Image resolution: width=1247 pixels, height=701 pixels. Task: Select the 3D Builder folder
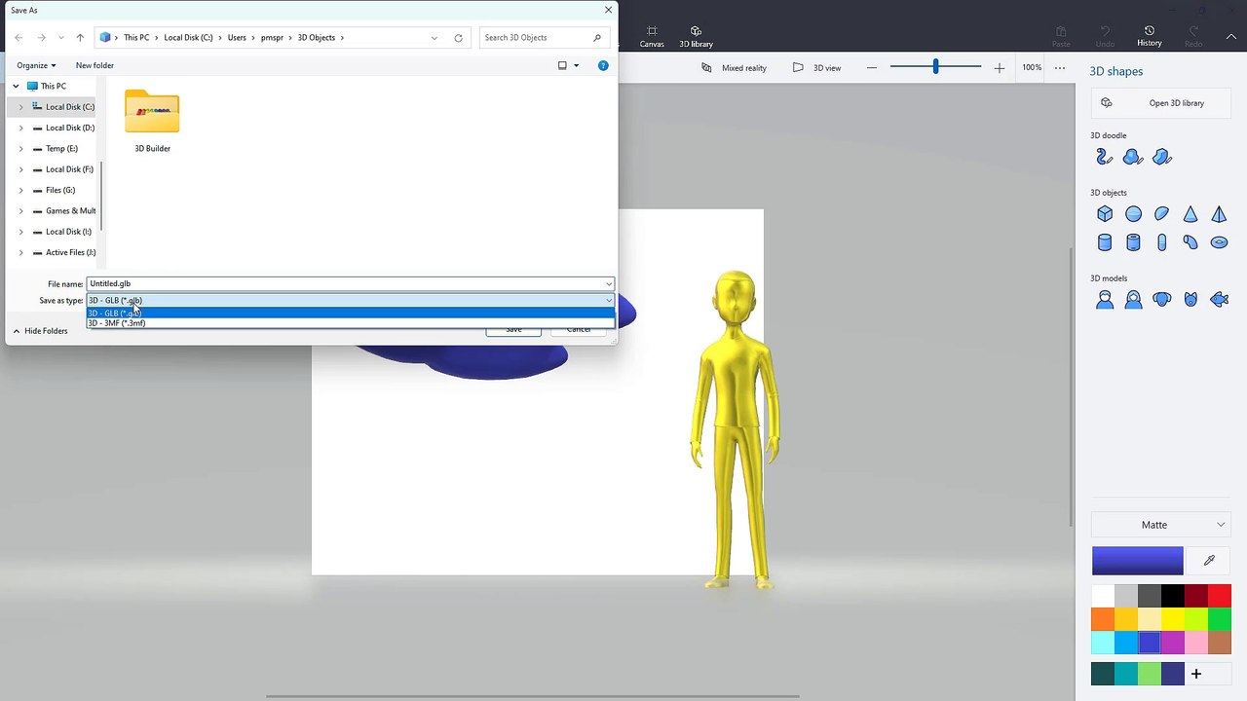(152, 122)
